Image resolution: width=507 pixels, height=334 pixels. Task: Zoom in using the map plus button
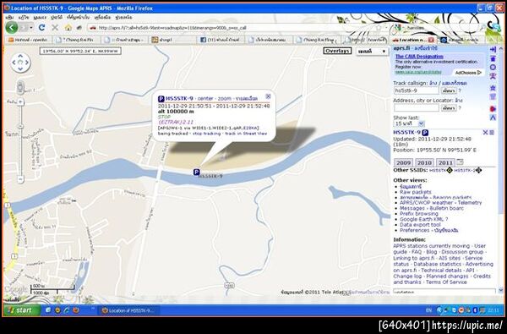pos(20,102)
